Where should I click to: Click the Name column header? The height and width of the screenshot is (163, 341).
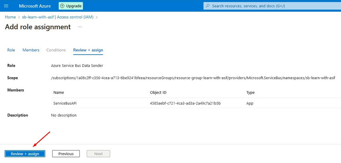(59, 93)
